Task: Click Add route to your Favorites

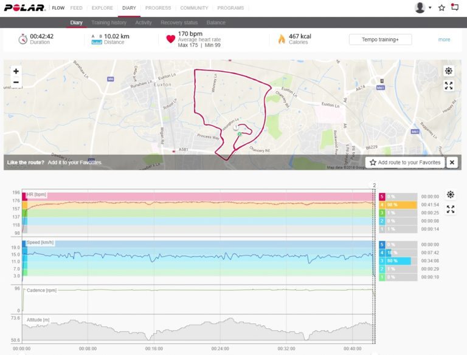Action: click(405, 163)
